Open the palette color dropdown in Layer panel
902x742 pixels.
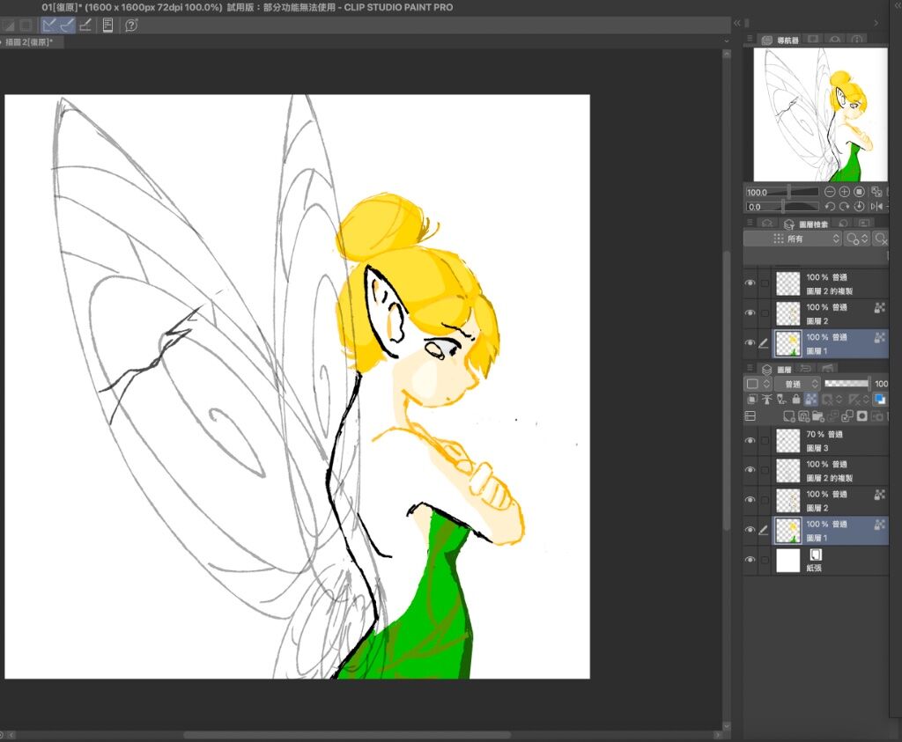click(x=759, y=384)
